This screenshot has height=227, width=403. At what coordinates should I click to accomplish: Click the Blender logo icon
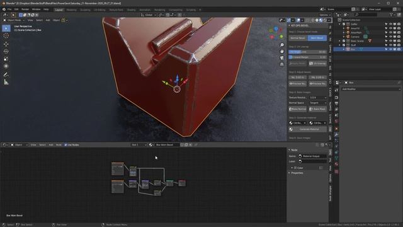(4, 9)
